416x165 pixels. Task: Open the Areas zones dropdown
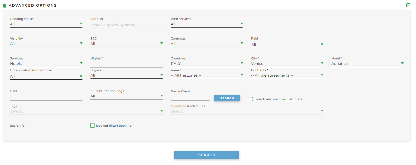pos(206,75)
